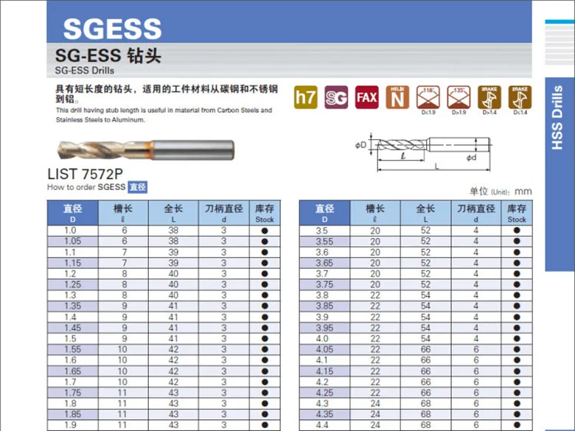Screen dimensions: 575x431
Task: Click diameter cell 1.05
Action: pos(72,241)
